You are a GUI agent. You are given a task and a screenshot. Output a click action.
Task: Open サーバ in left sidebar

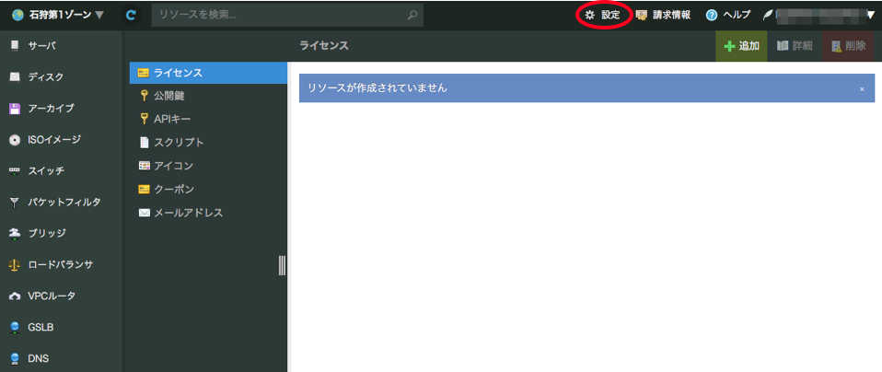click(41, 45)
